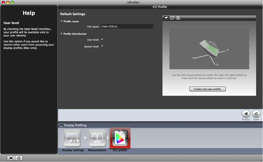Uncheck the System level checkbox
Image resolution: width=263 pixels, height=162 pixels.
click(102, 46)
